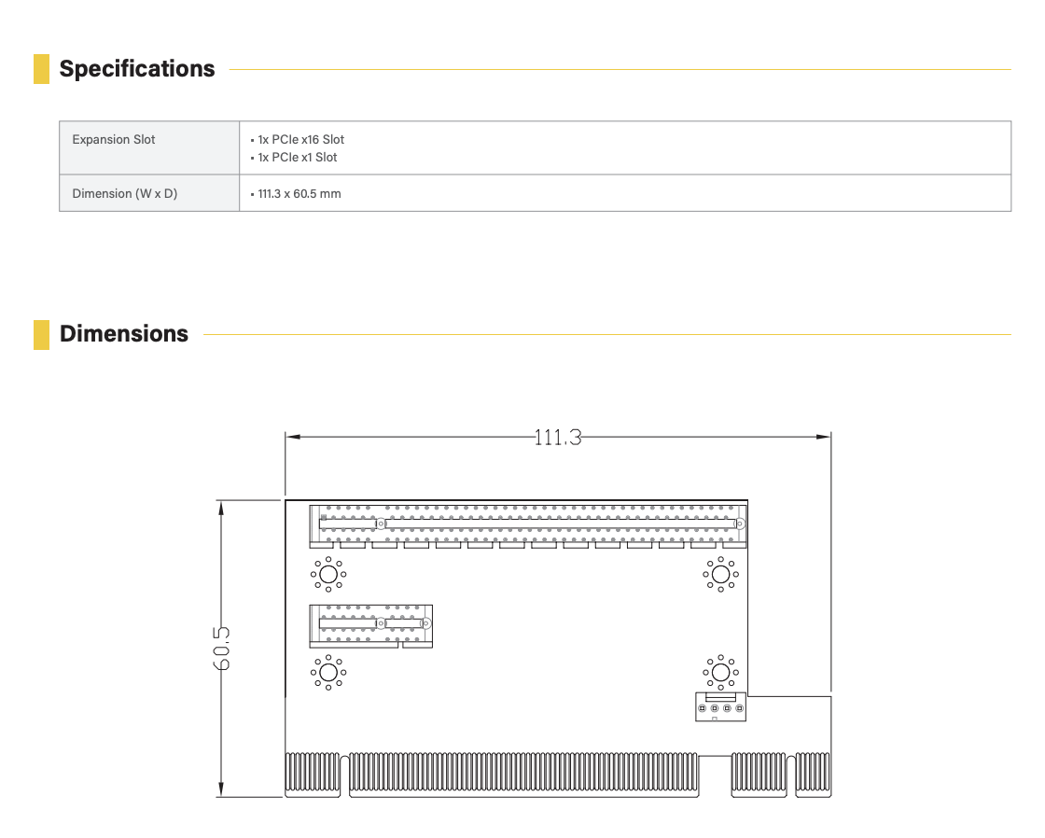Click the 60.5 height dimension label

pos(222,648)
